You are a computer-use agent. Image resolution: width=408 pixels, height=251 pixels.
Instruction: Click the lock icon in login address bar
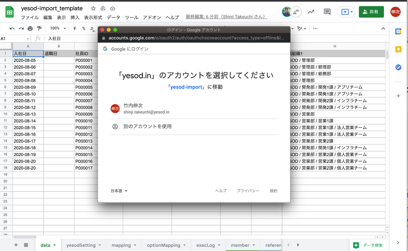[104, 38]
